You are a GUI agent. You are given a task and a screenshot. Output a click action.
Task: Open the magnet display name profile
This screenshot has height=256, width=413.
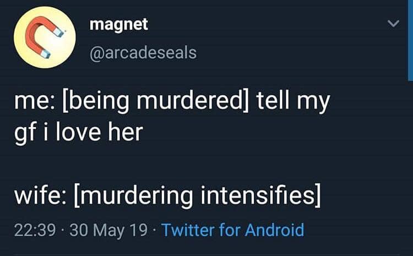[118, 24]
